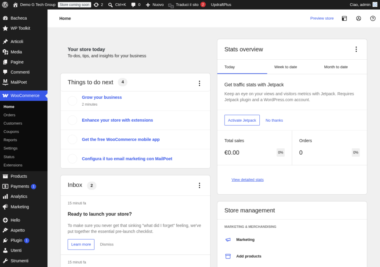The width and height of the screenshot is (380, 267).
Task: Open the View detailed stats link
Action: (248, 179)
